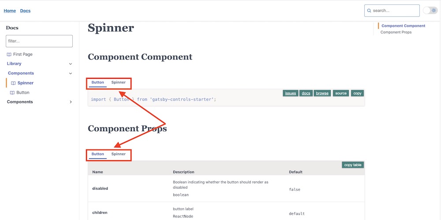Click the book icon beside First Page
The image size is (441, 220).
9,55
